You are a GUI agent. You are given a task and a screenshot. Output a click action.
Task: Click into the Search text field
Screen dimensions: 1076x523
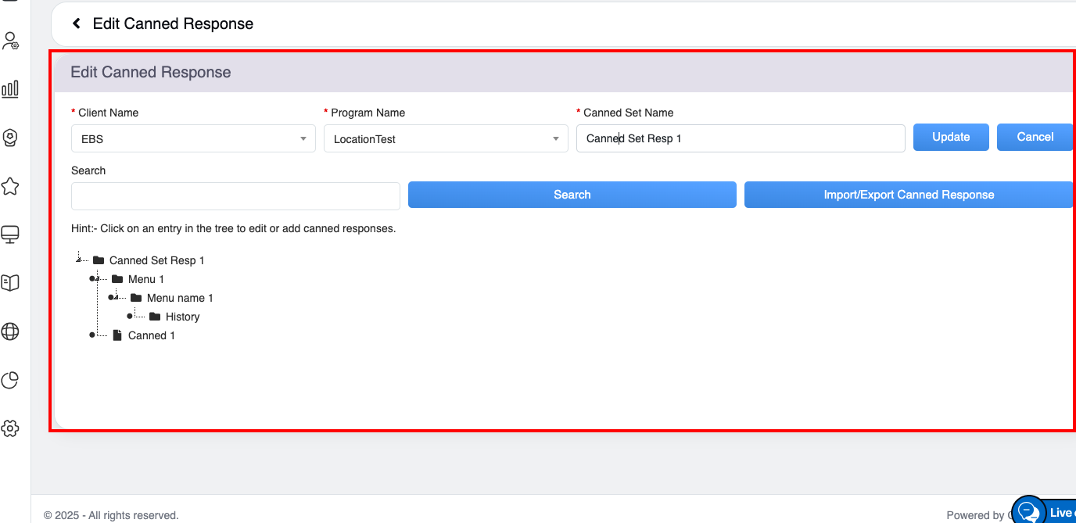click(x=235, y=196)
